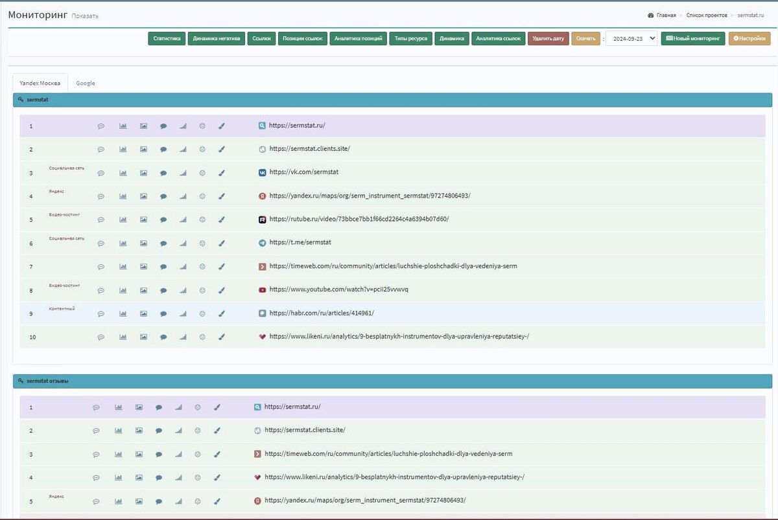Click the red Удалить дату button

click(x=548, y=39)
